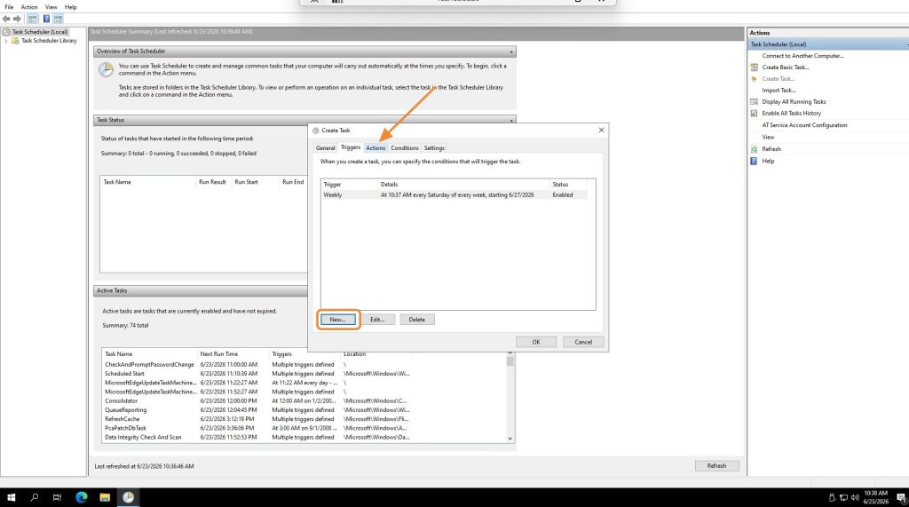Collapse the Task Status section
The image size is (909, 507).
tap(511, 120)
